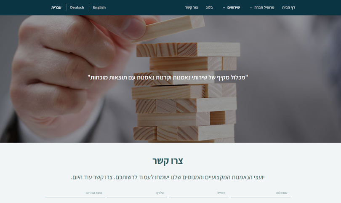Click the יועצי הנאמנות subtitle paragraph
The width and height of the screenshot is (341, 203).
168,177
